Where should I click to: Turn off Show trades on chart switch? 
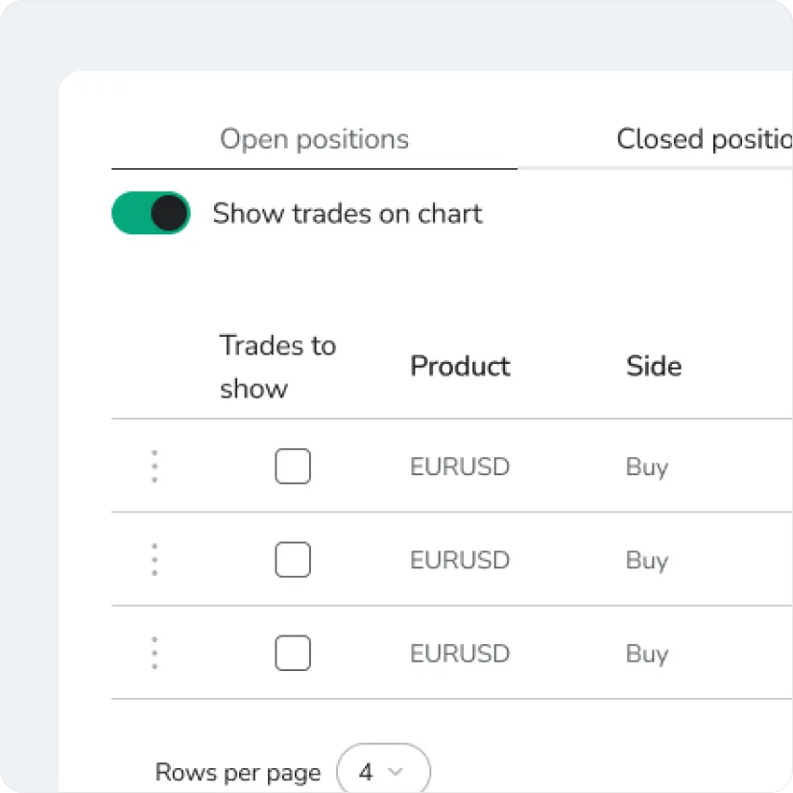coord(152,213)
